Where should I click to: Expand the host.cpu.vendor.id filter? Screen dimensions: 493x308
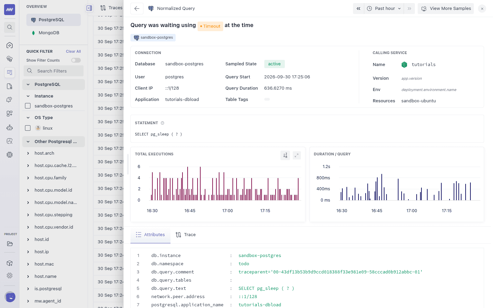point(28,227)
